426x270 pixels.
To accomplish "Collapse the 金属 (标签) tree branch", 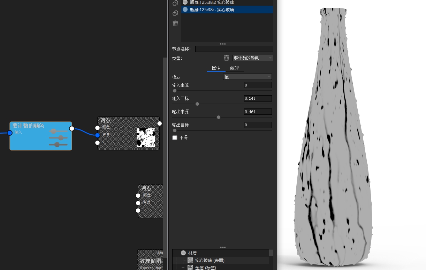I will (183, 267).
